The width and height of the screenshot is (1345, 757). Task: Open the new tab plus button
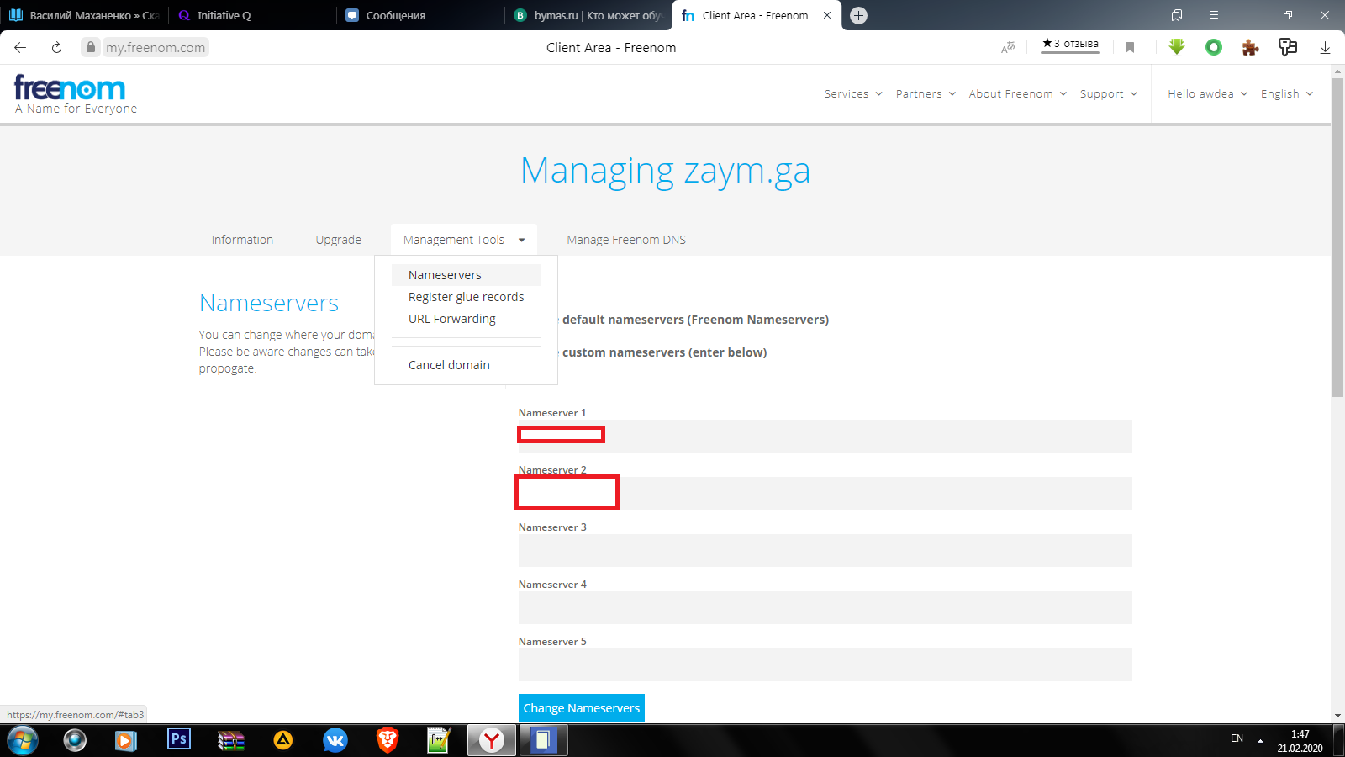(858, 15)
